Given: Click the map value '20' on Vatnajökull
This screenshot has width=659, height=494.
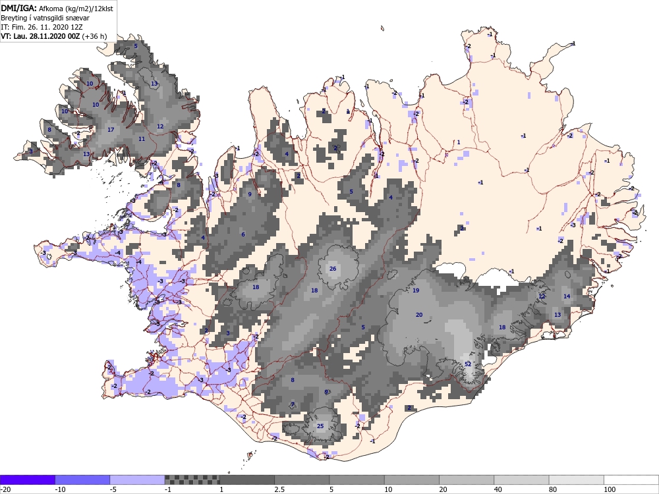Looking at the screenshot, I should 419,315.
